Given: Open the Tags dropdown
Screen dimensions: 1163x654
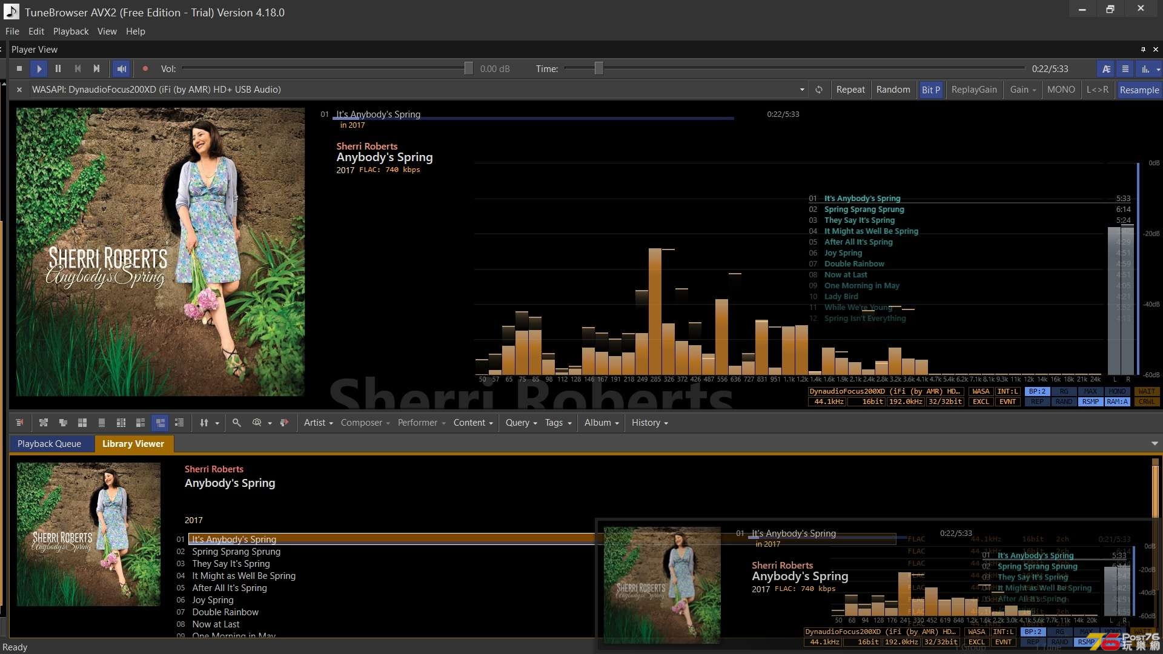Looking at the screenshot, I should (558, 423).
